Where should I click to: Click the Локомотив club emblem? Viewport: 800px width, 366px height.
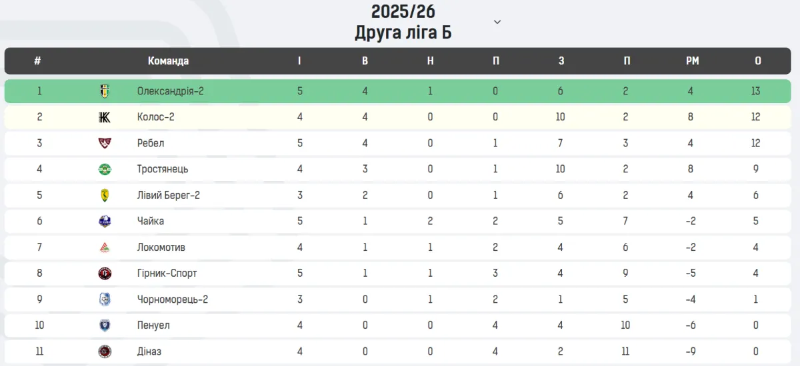pyautogui.click(x=105, y=248)
